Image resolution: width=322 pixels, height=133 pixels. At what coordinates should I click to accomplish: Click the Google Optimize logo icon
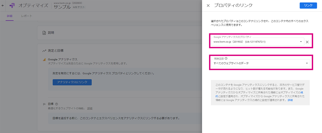pos(12,5)
